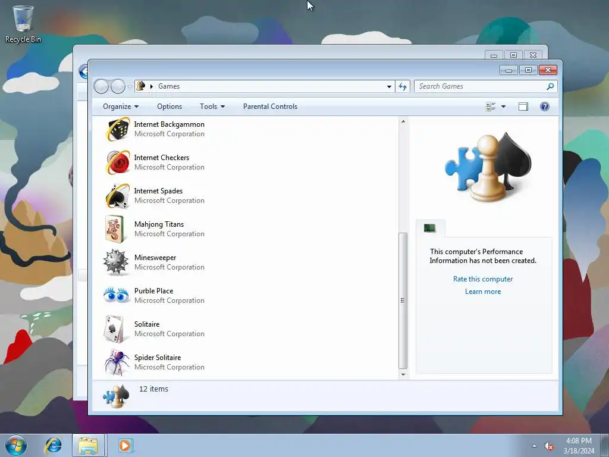609x457 pixels.
Task: Click the refresh arrows next to address bar
Action: [403, 87]
